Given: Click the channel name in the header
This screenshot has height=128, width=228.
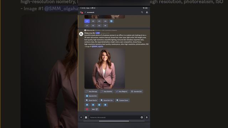Looking at the screenshot, I should point(90,12).
